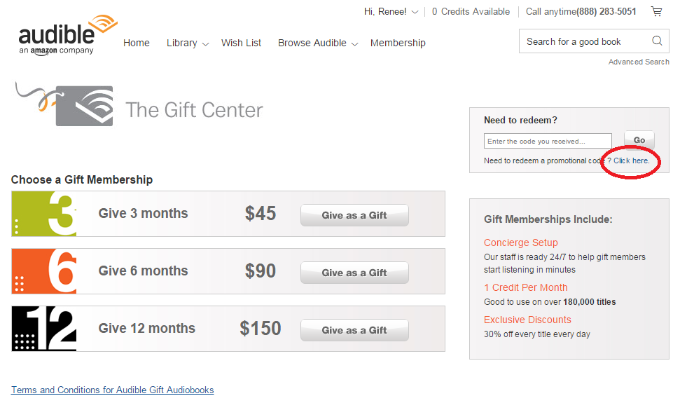Open the Membership menu item
The height and width of the screenshot is (410, 687).
tap(398, 43)
